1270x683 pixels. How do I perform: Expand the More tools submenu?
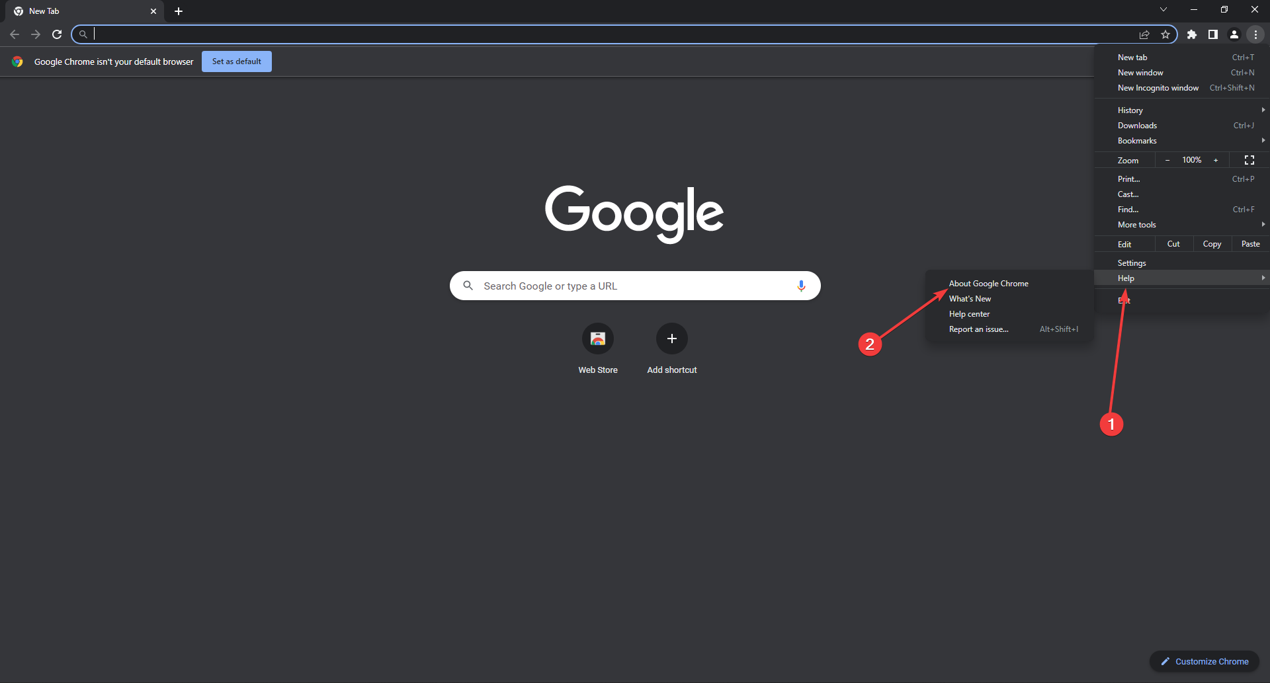point(1181,225)
